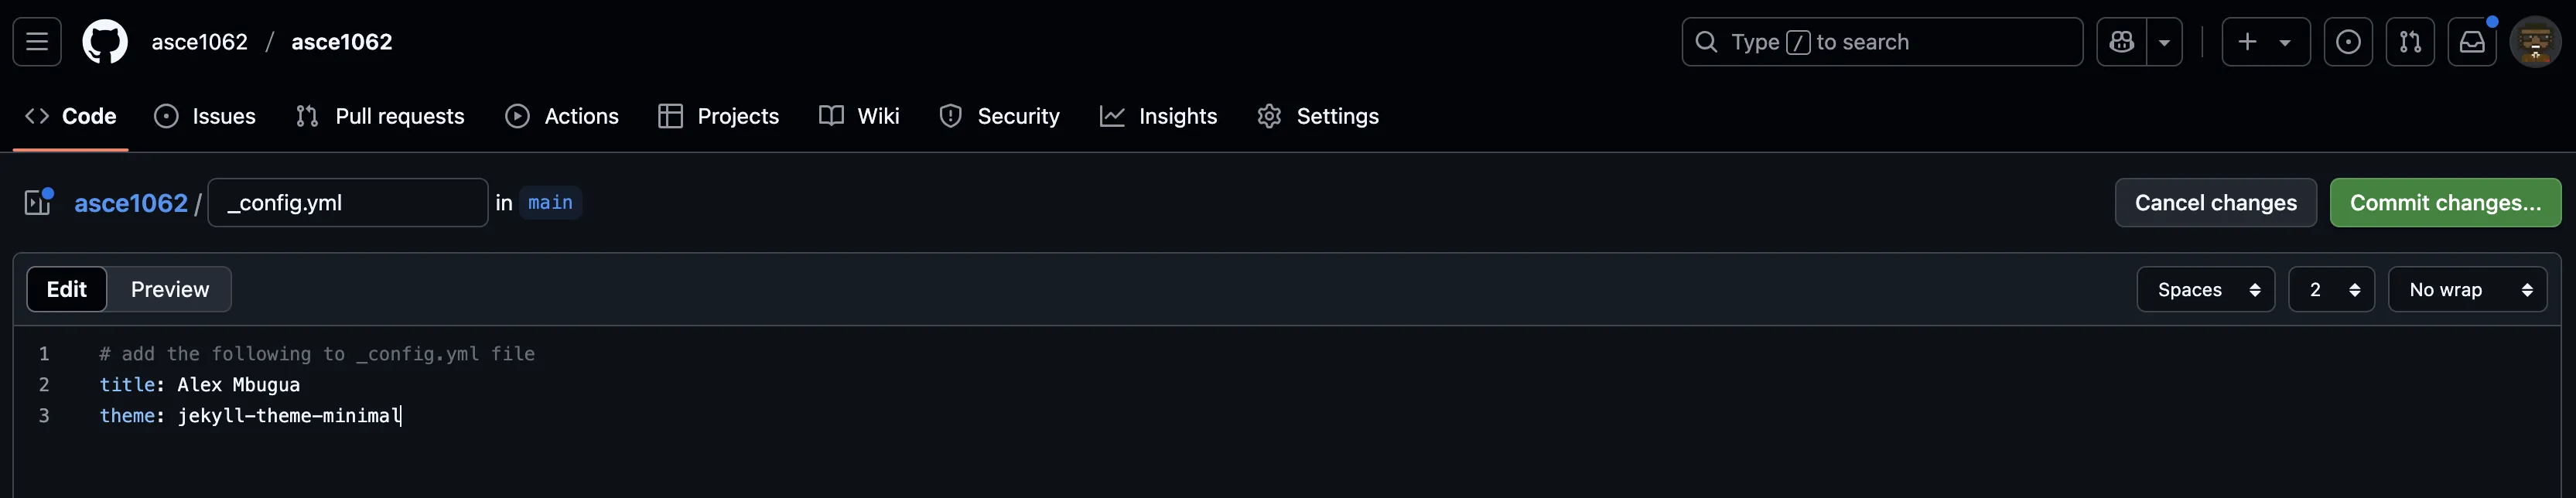Click the search bar in header
This screenshot has height=498, width=2576.
pyautogui.click(x=1881, y=42)
